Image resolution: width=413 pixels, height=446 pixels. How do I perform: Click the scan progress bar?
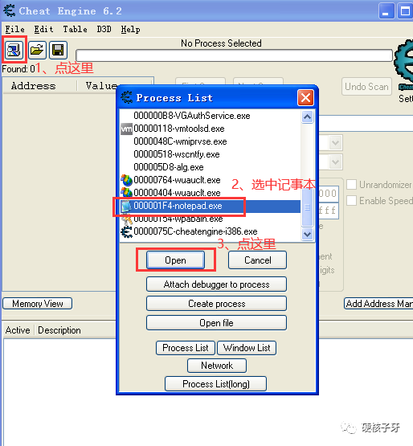pyautogui.click(x=234, y=55)
